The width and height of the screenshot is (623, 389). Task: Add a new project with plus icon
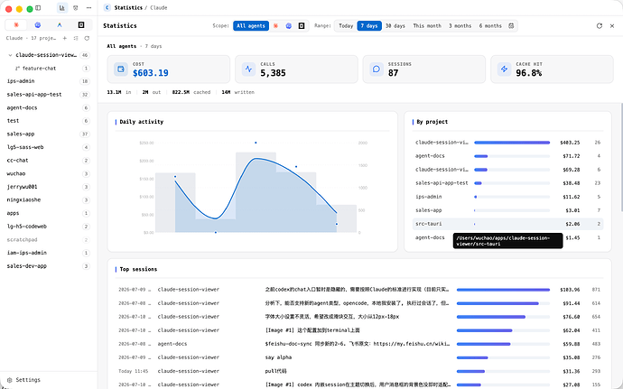[x=65, y=38]
